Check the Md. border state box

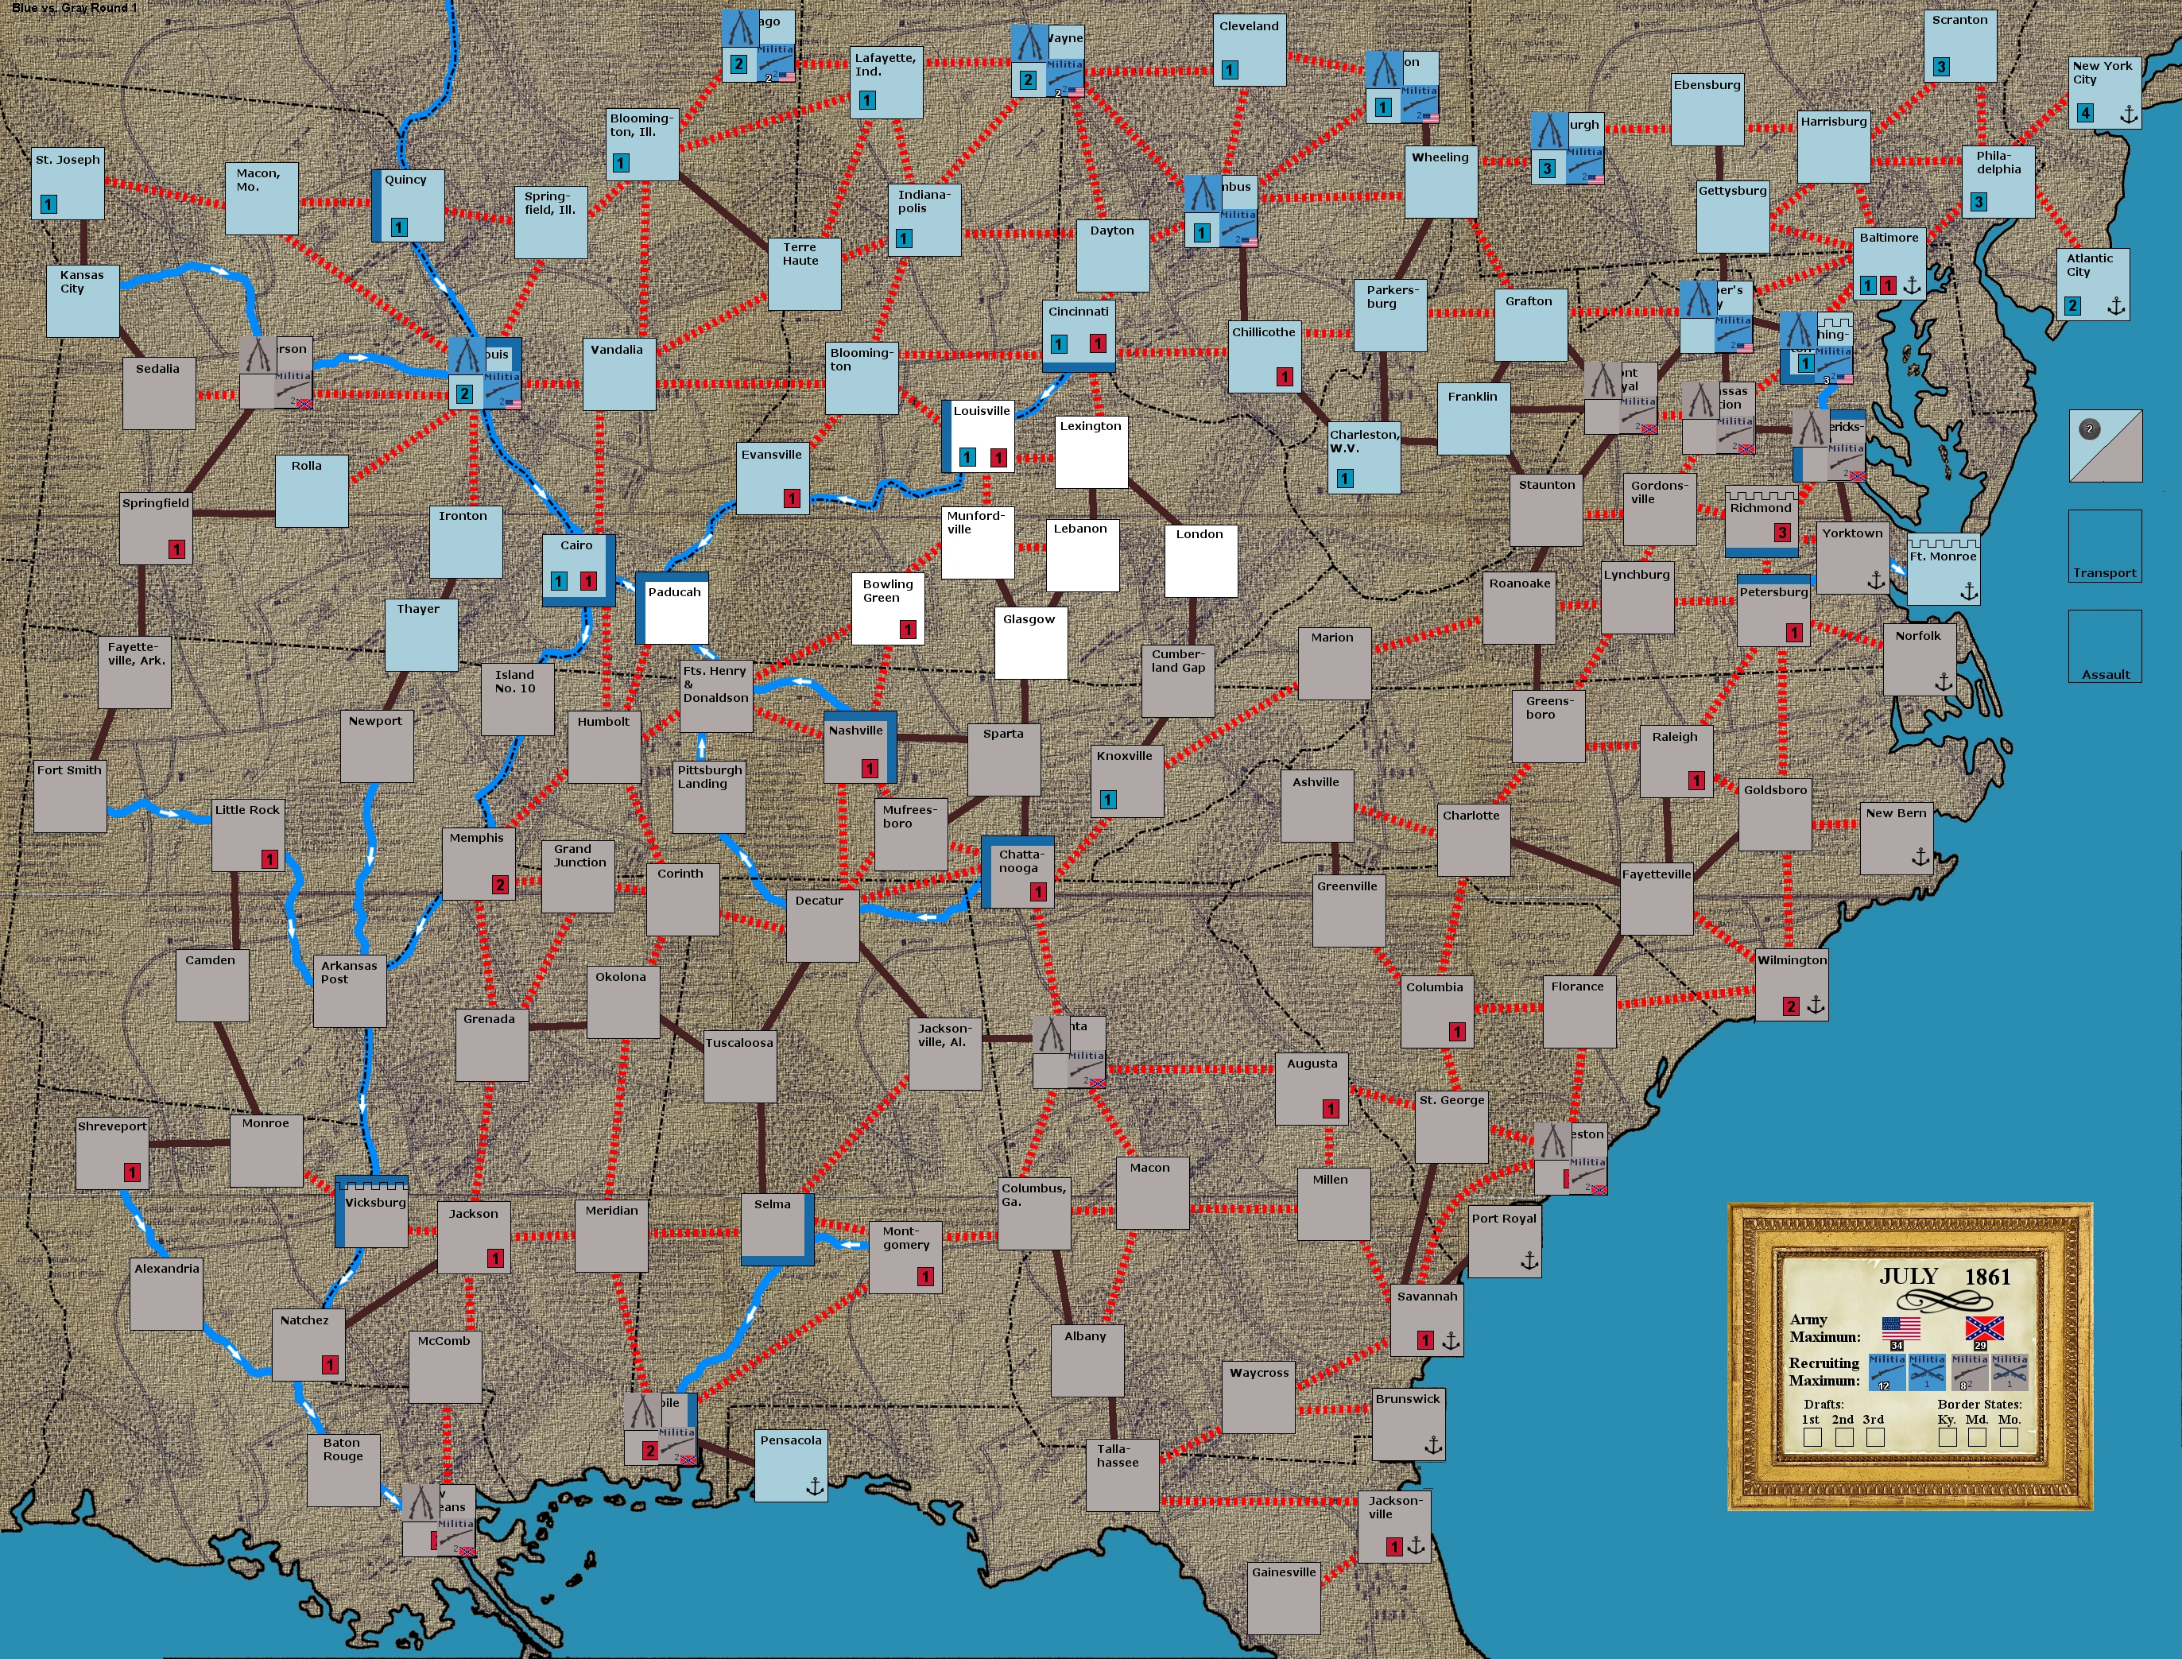coord(1977,1438)
